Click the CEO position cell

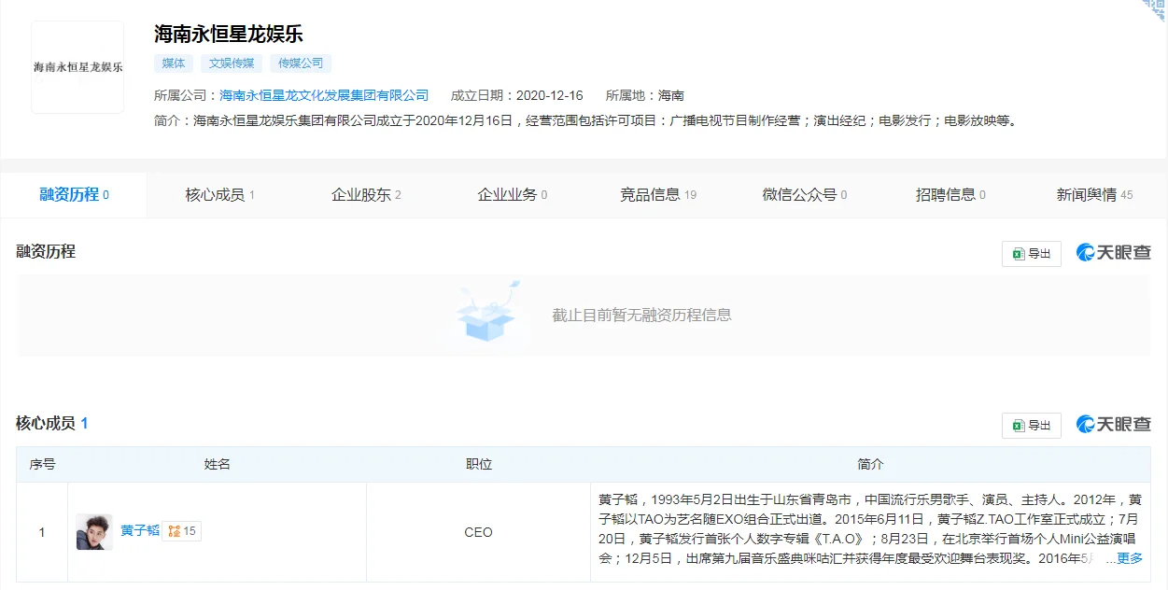pos(479,532)
